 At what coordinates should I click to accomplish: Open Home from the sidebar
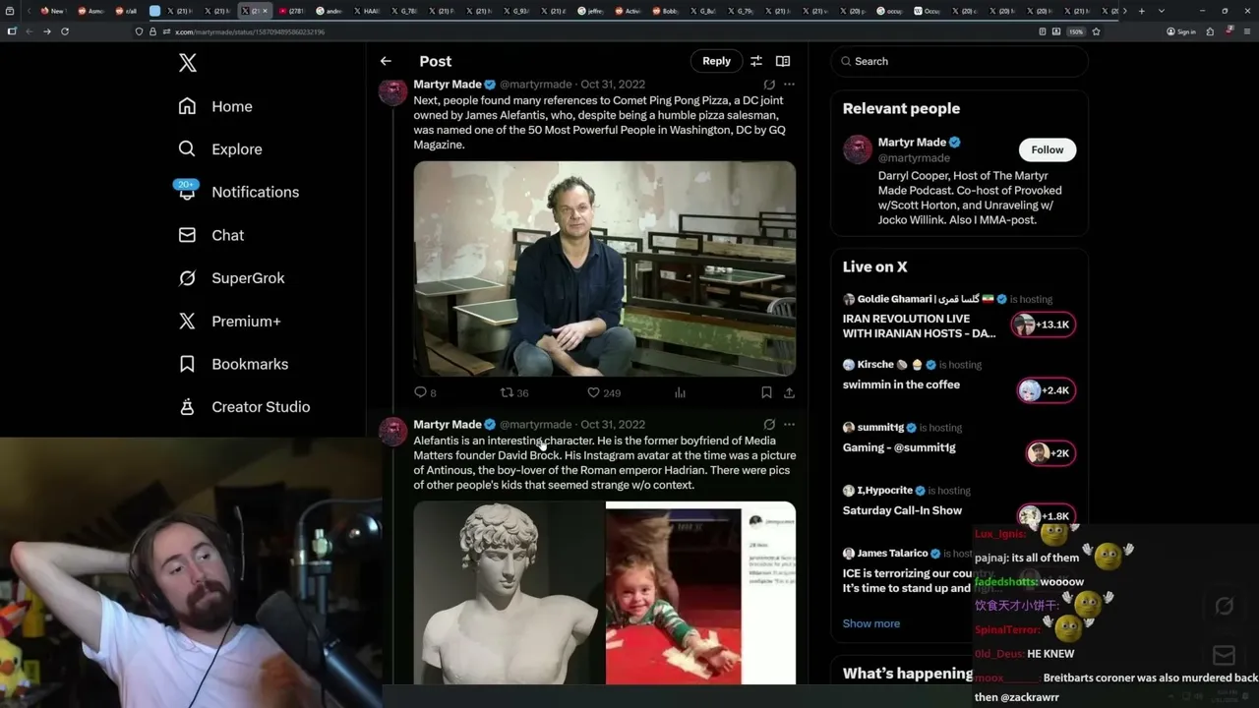(x=215, y=106)
